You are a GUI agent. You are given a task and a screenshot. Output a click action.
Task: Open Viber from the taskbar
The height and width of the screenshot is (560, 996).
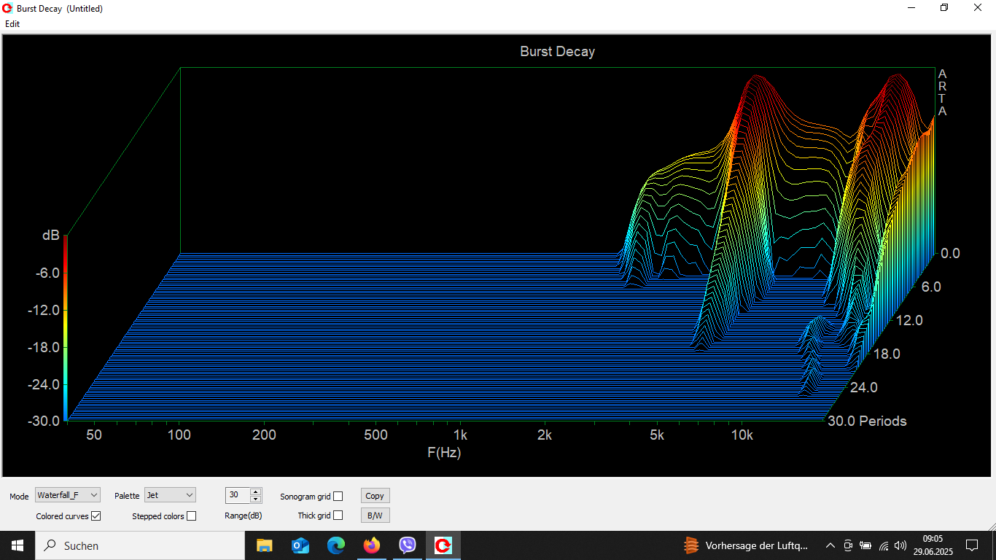click(x=407, y=545)
